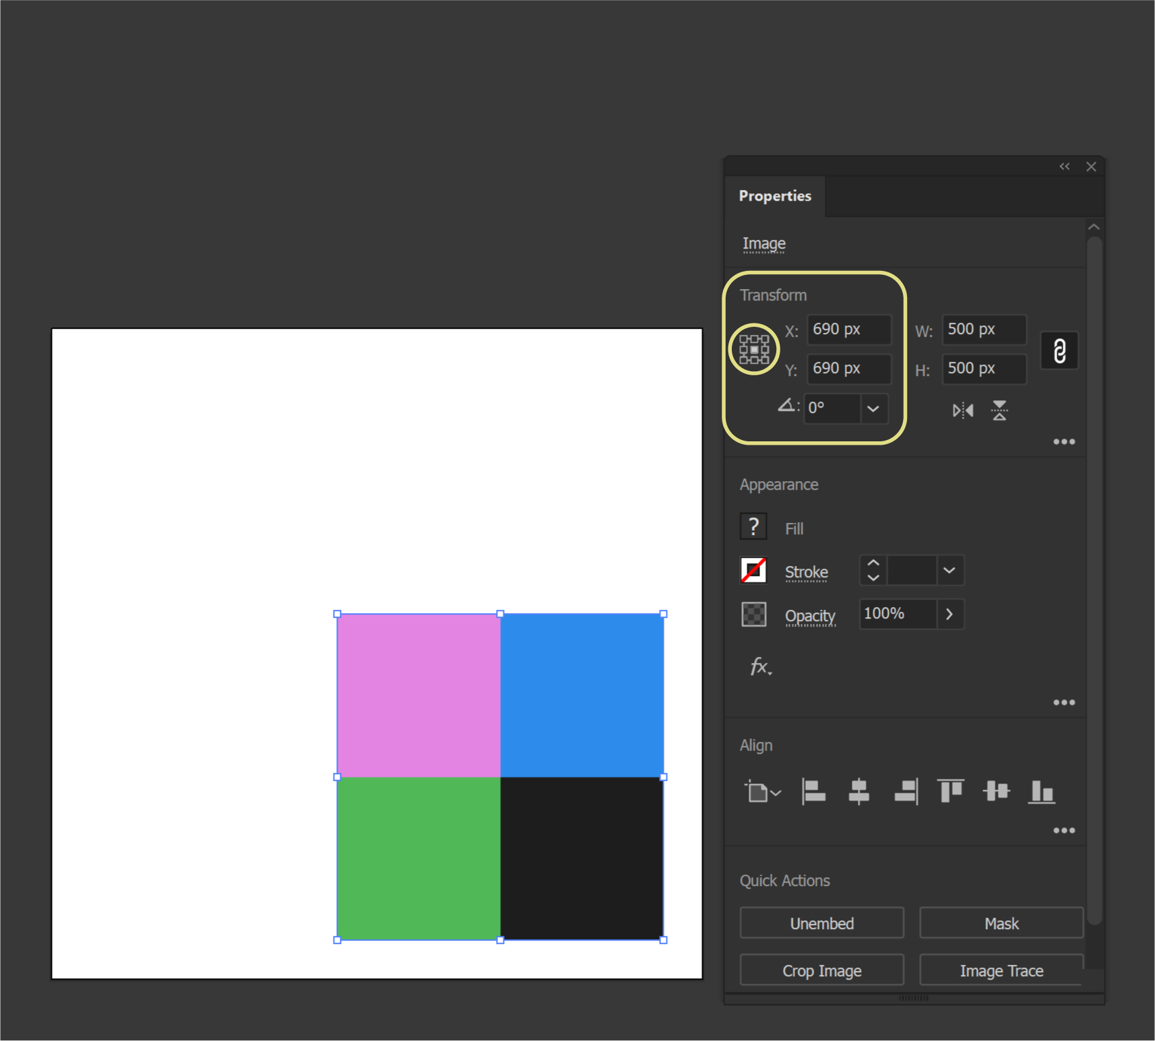Click the opacity checkerboard swatch
The height and width of the screenshot is (1041, 1155).
click(753, 614)
